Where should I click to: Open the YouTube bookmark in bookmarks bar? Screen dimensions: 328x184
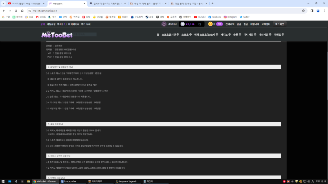[x=200, y=17]
